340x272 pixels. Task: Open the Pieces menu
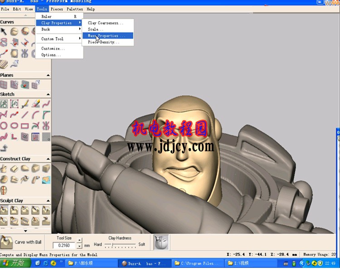[57, 9]
